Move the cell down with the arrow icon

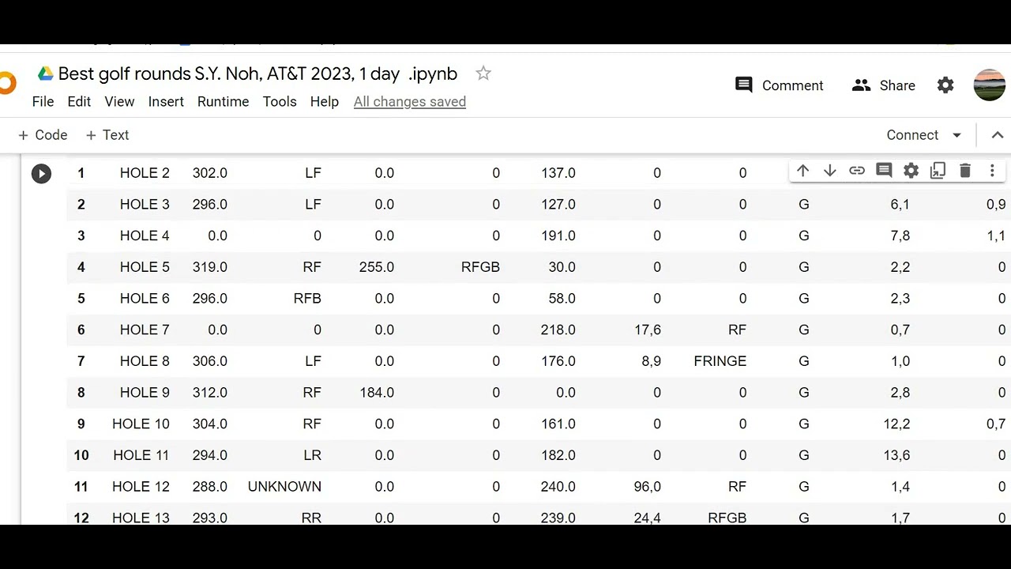point(829,171)
